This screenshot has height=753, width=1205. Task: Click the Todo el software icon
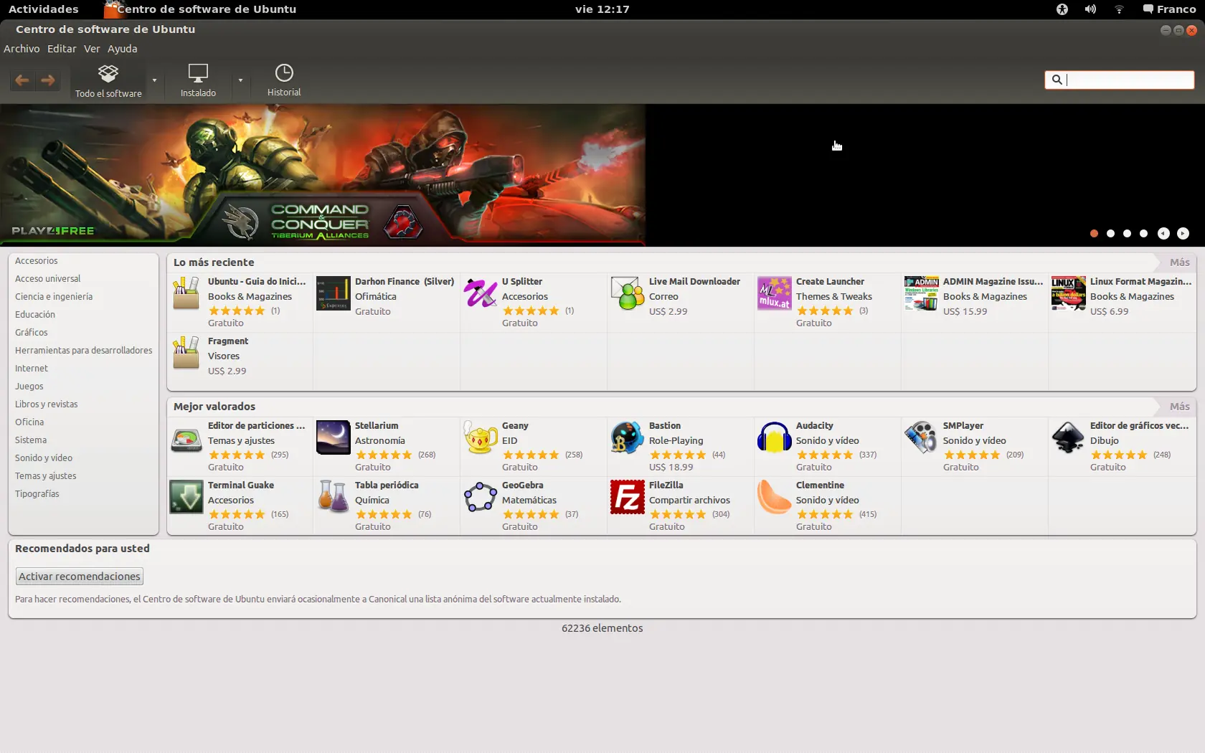[x=108, y=73]
